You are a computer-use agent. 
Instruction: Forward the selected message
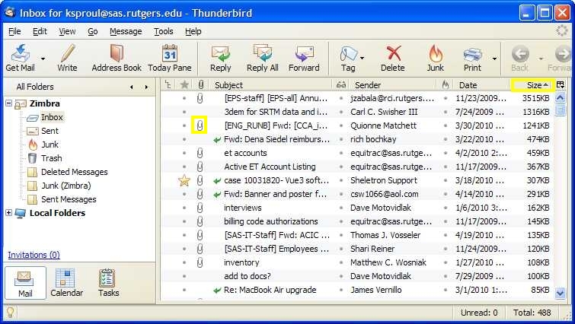tap(304, 58)
